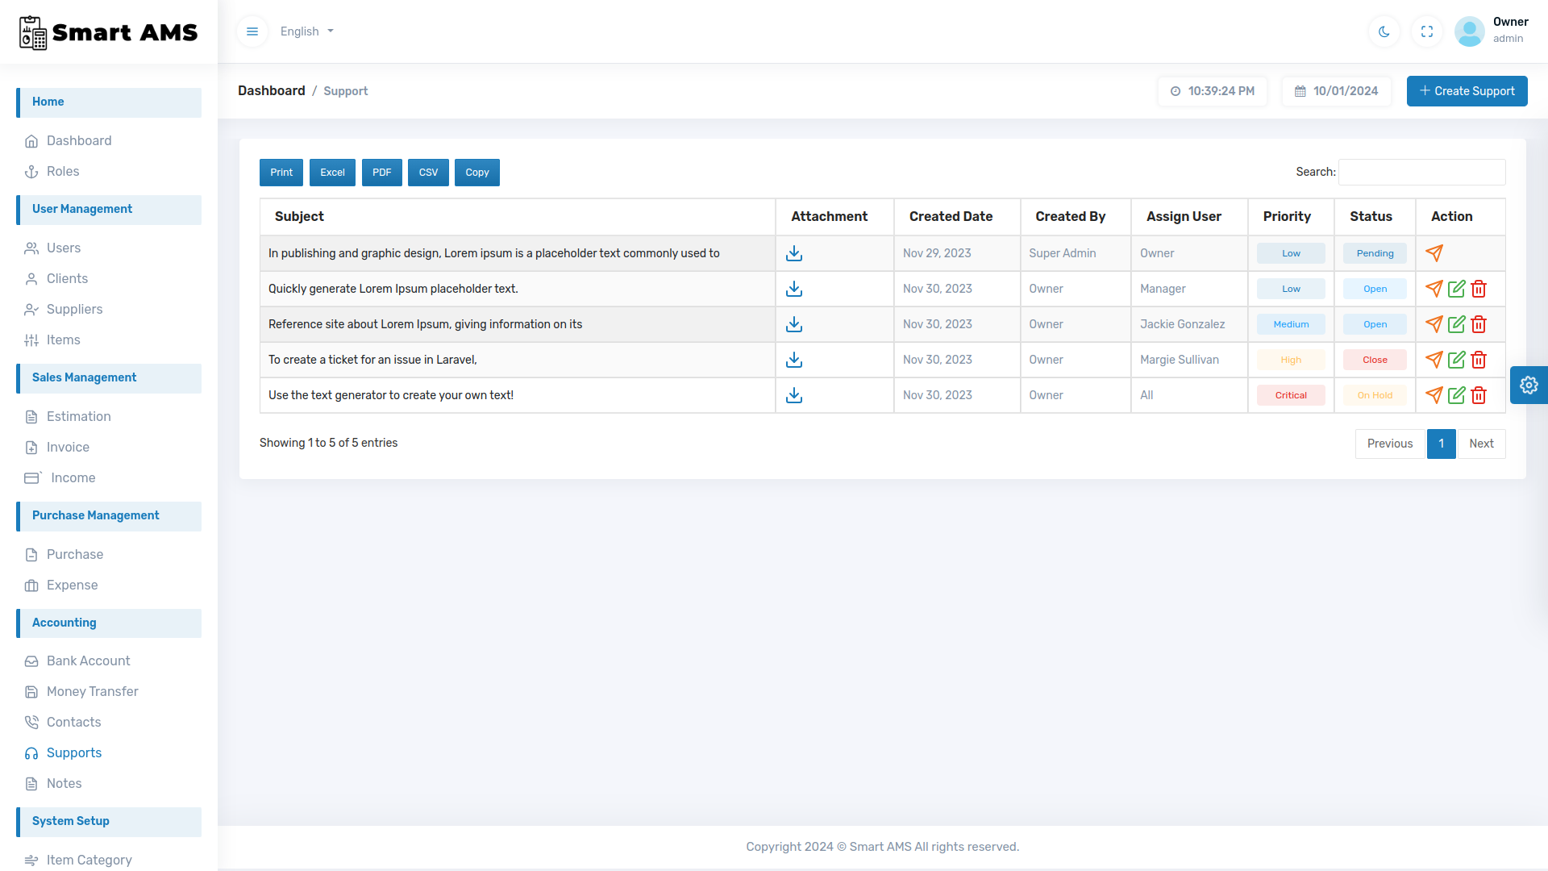Delete the Critical priority ticket
This screenshot has height=871, width=1548.
(1479, 395)
